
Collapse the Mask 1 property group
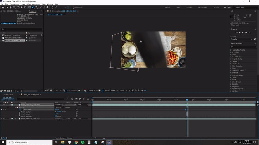pyautogui.click(x=15, y=107)
